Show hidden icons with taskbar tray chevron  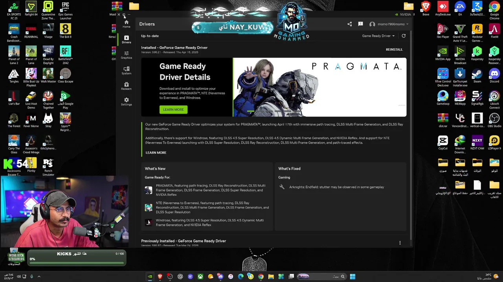point(39,277)
